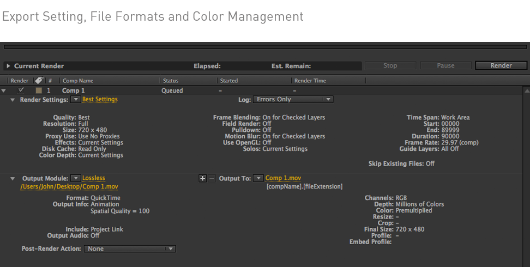Click the render progress bar at top
Image resolution: width=530 pixels, height=267 pixels.
tap(265, 47)
